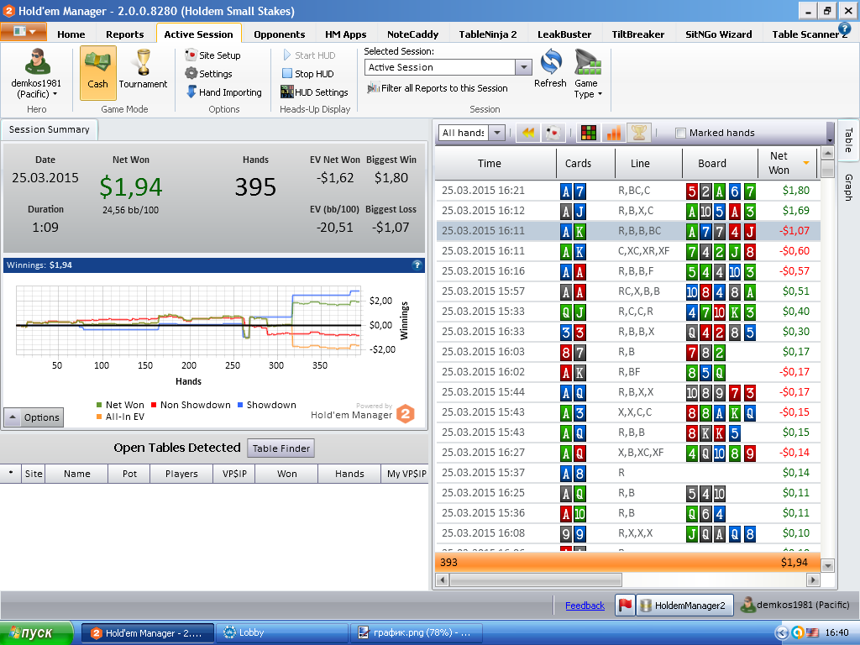This screenshot has height=645, width=860.
Task: Refresh the active session
Action: pos(550,68)
